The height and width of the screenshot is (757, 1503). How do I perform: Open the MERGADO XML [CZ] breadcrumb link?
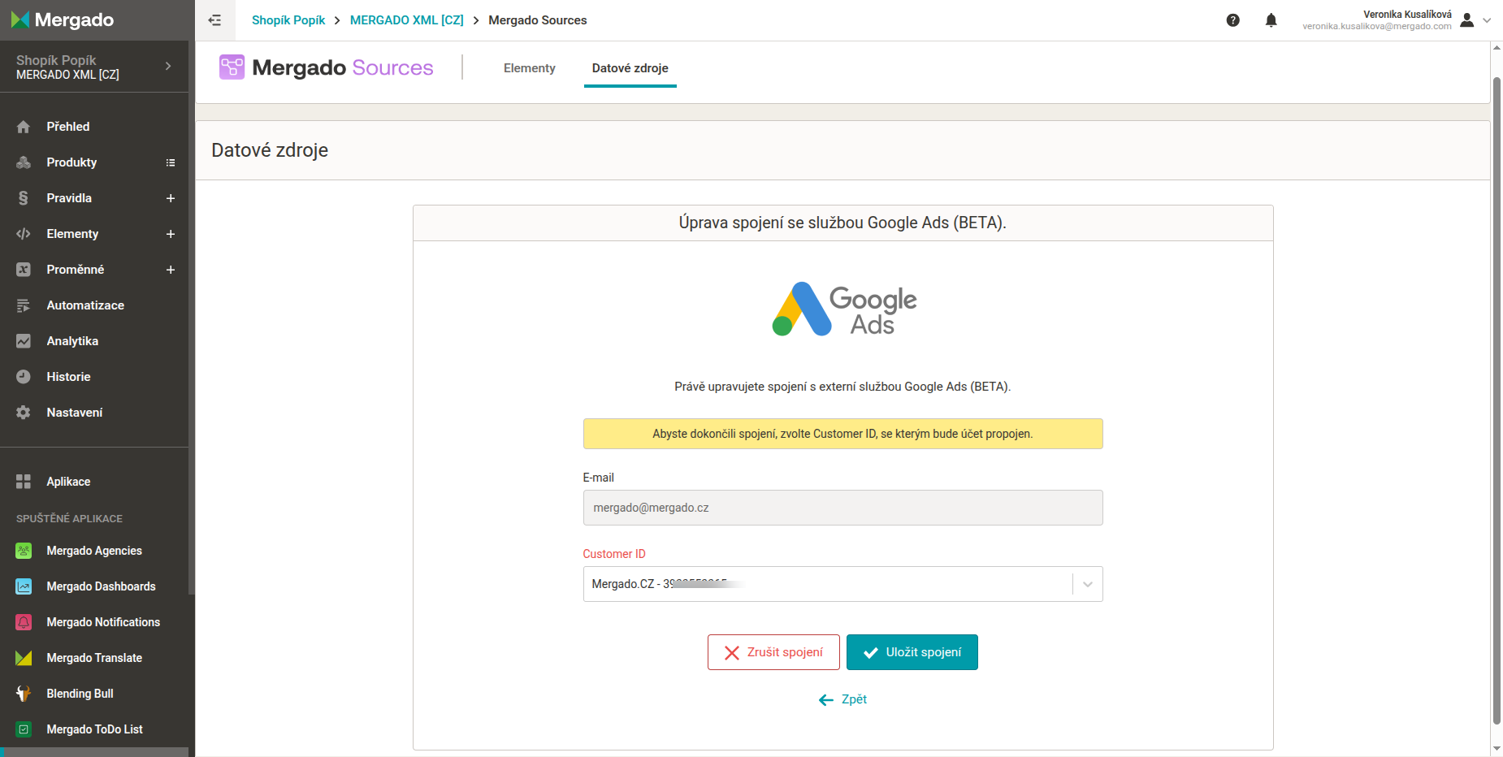click(407, 20)
